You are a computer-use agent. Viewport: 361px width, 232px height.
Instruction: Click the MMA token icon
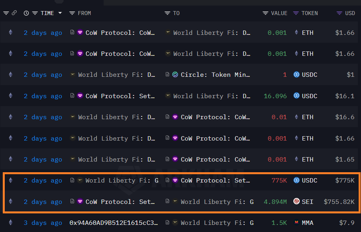pyautogui.click(x=296, y=223)
